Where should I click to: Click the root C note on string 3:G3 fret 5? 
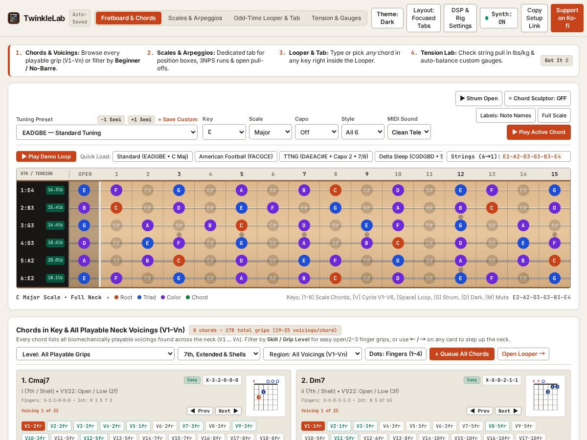pos(242,225)
